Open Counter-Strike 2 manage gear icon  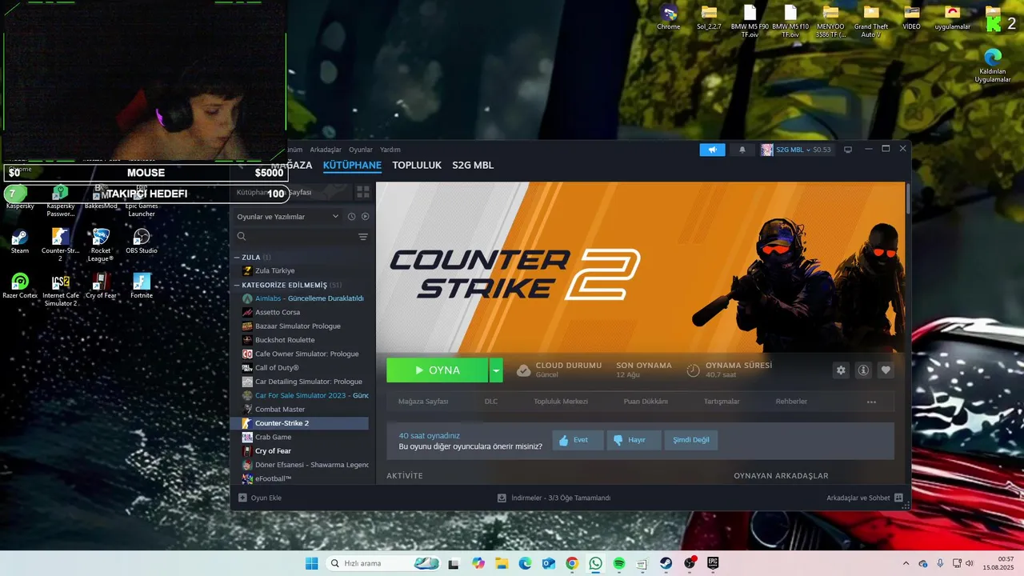pos(840,370)
